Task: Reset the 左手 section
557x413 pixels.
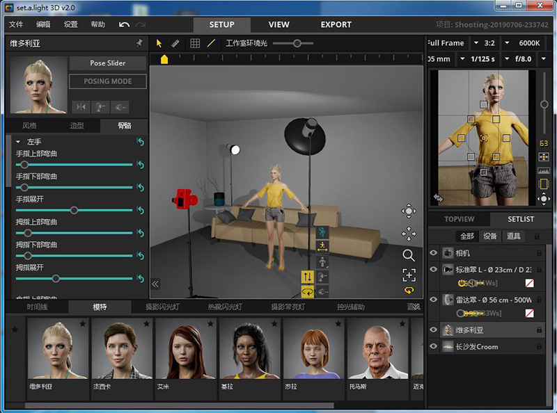Action: [x=141, y=142]
